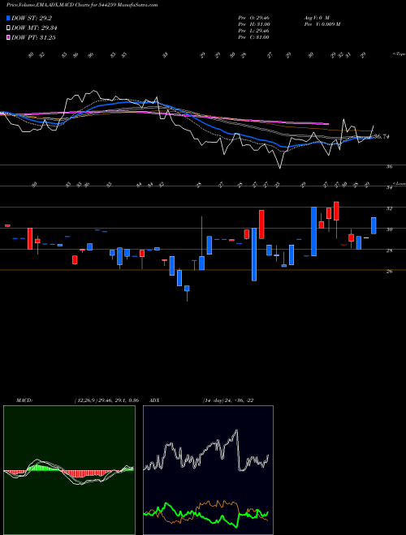Click the 'Pre L: 29.46' value
Viewport: 406px width, 535px height.
click(253, 31)
